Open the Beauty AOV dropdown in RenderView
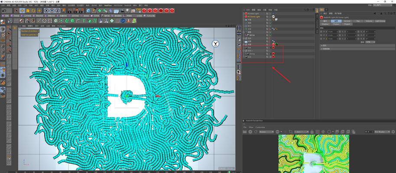The height and width of the screenshot is (173, 396). click(266, 132)
